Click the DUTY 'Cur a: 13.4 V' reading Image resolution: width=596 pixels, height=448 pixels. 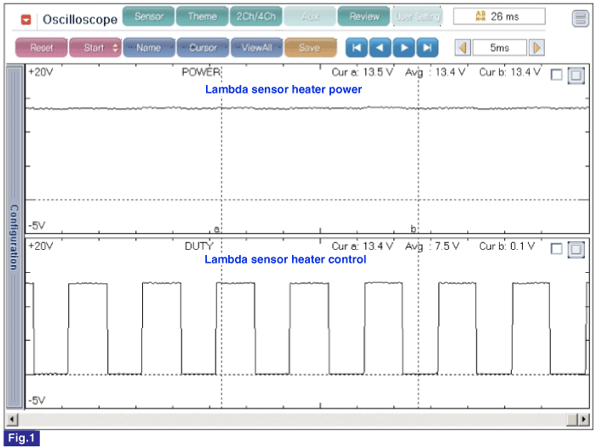pyautogui.click(x=362, y=247)
